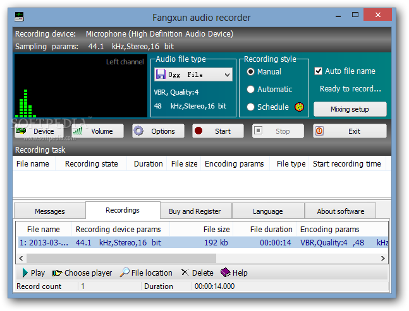Viewport: 409px width, 311px height.
Task: Click the 00:00:14.000 total duration value
Action: click(x=215, y=286)
